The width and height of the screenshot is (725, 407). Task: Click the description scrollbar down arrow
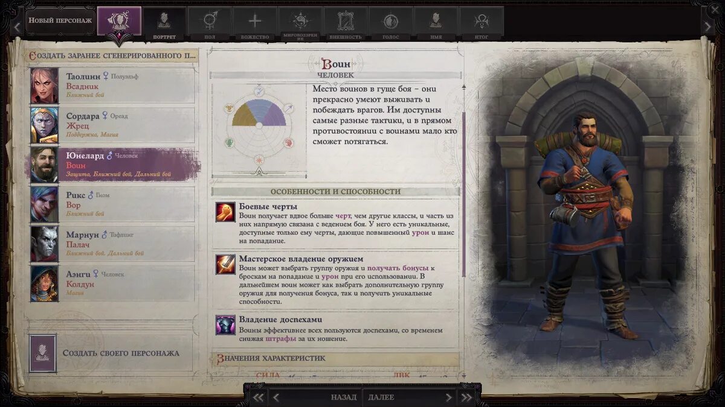(x=463, y=376)
